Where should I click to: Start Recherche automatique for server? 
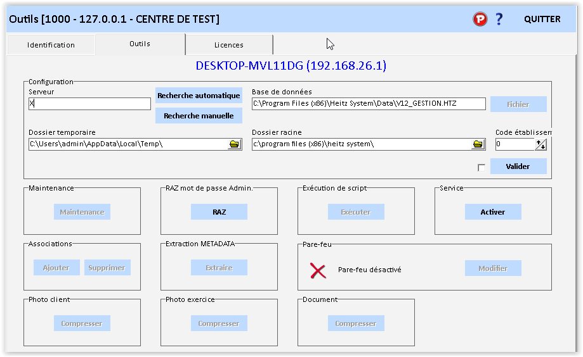(199, 96)
